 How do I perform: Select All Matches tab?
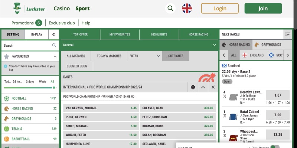tap(76, 56)
